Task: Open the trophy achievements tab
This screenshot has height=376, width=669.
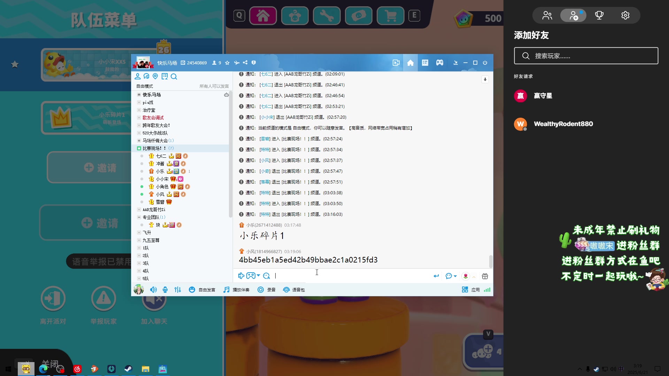Action: pos(599,15)
